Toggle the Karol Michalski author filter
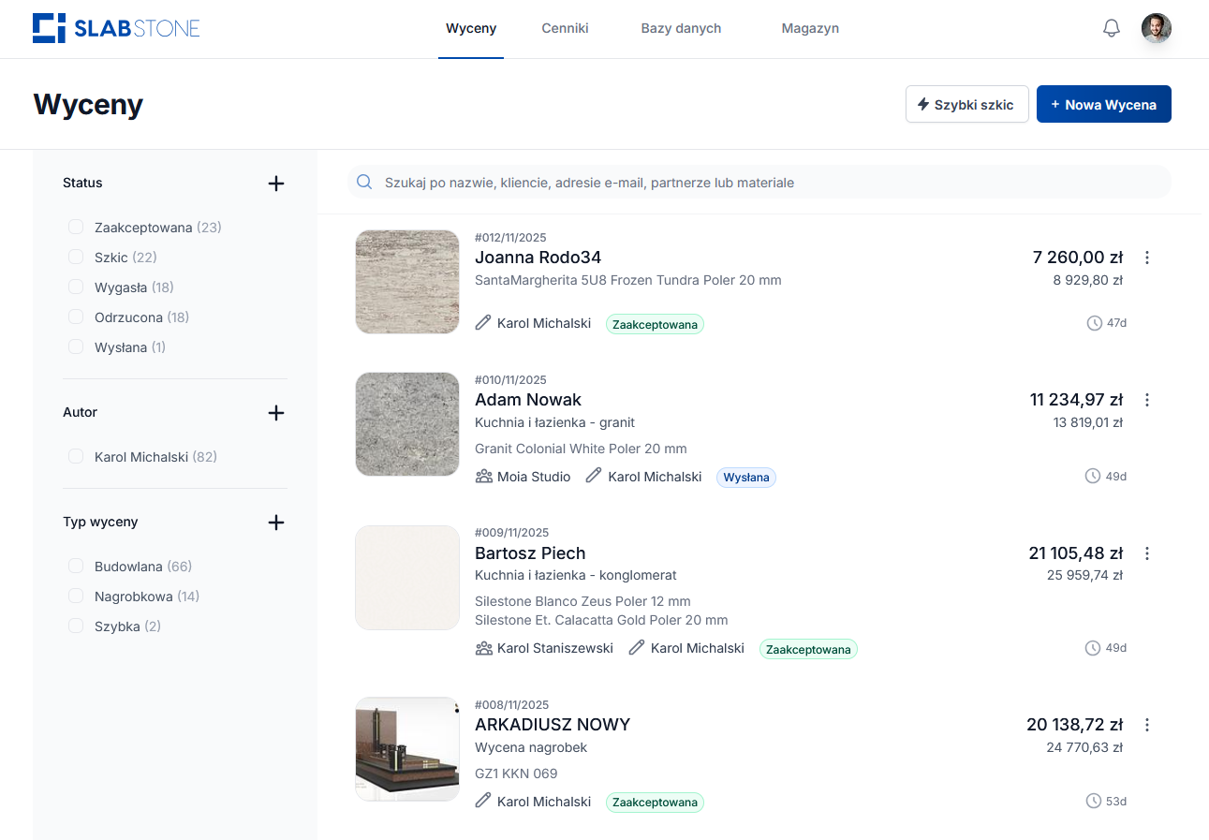Image resolution: width=1209 pixels, height=840 pixels. [76, 457]
